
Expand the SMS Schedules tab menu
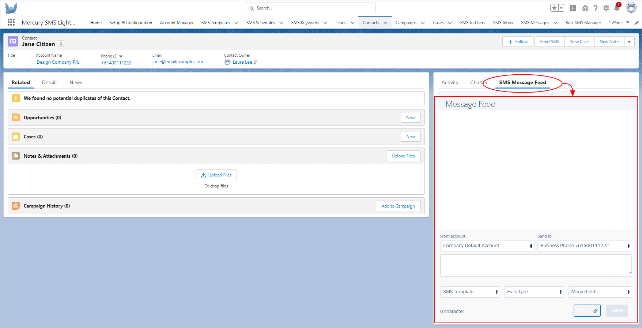point(281,23)
